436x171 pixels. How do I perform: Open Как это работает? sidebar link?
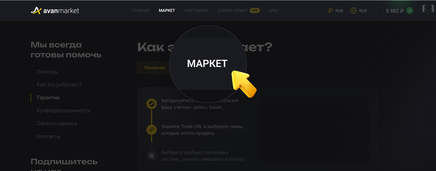click(x=59, y=85)
